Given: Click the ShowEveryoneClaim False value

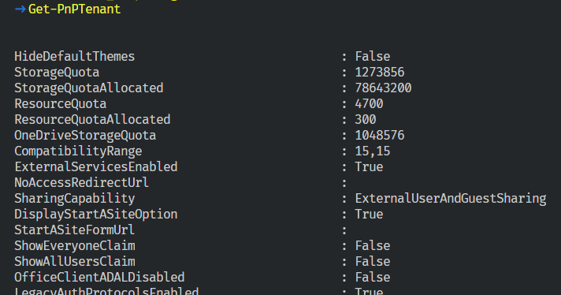Looking at the screenshot, I should pos(373,245).
